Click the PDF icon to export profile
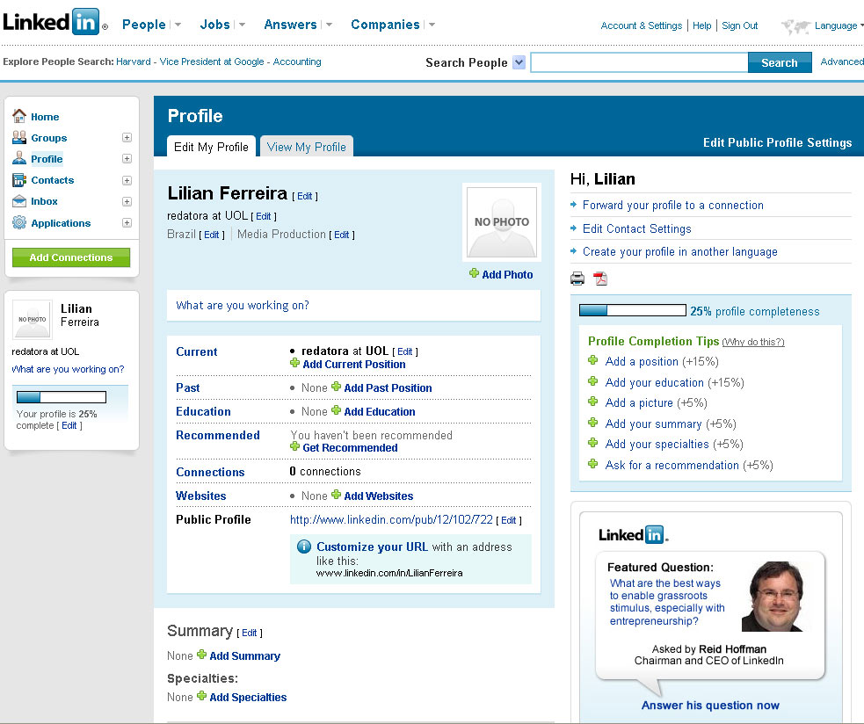 (600, 279)
